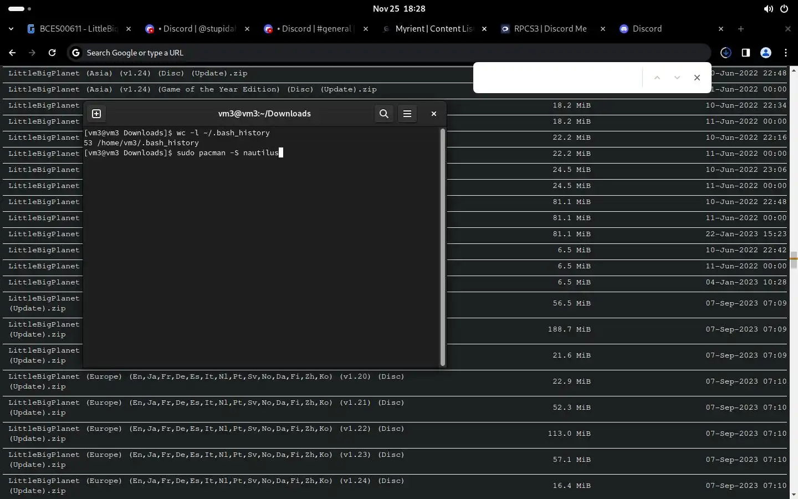Click the terminal title vm3@vm3:~/Downloads
The width and height of the screenshot is (798, 499).
(x=264, y=114)
